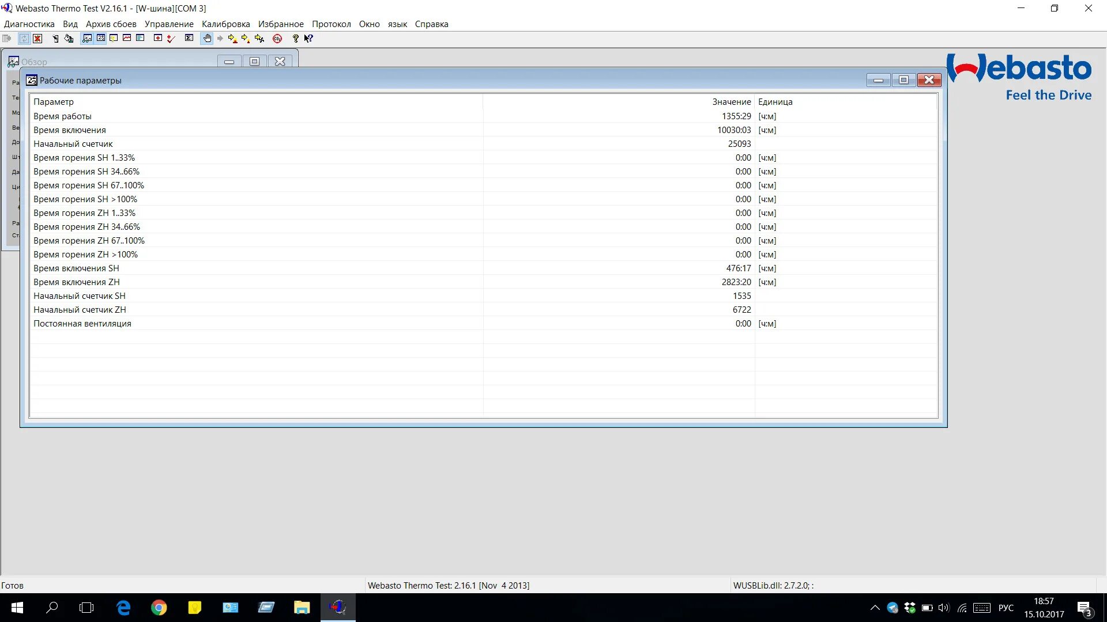Click the CO2 calibration toolbar icon
This screenshot has width=1107, height=622.
click(277, 39)
